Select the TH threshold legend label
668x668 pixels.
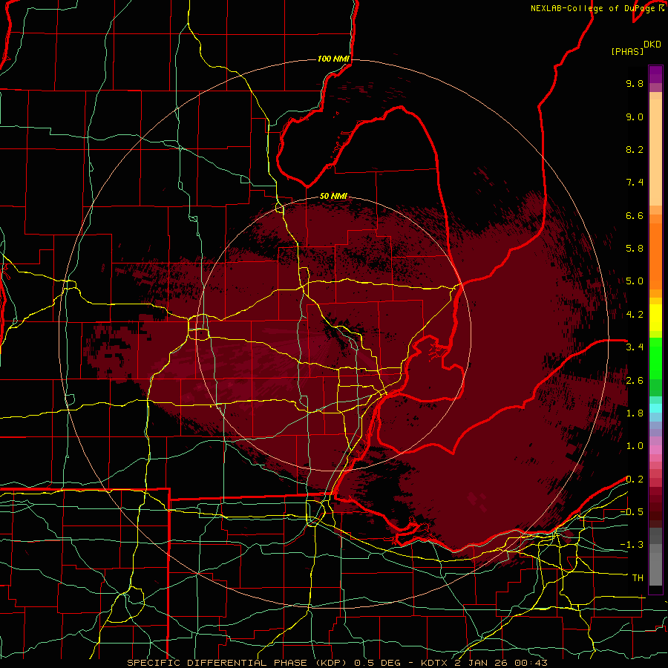point(638,578)
